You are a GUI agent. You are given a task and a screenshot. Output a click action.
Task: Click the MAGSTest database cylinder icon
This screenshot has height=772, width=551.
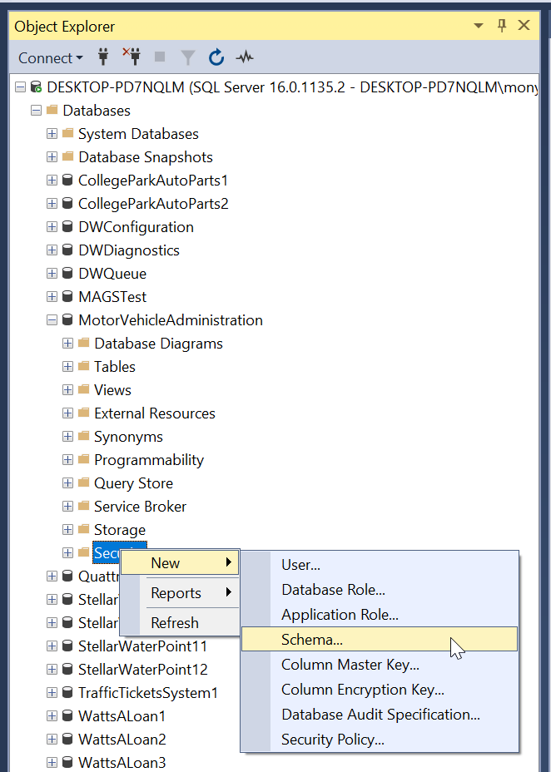(67, 296)
